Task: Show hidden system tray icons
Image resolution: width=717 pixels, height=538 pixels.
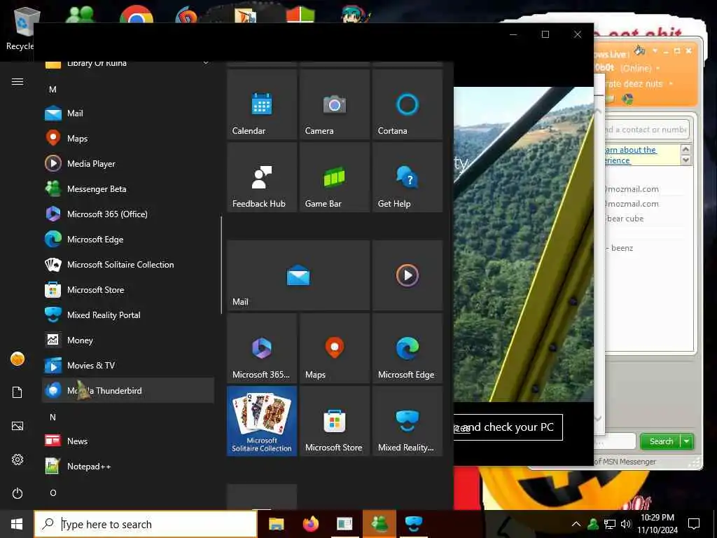Action: [576, 524]
